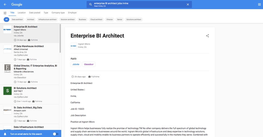Share this job via share icon

click(x=207, y=36)
